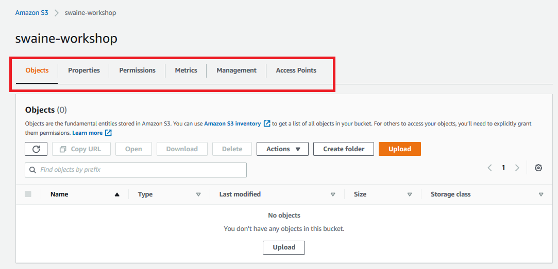This screenshot has height=269, width=558.
Task: Open the Learn more link
Action: click(x=87, y=133)
